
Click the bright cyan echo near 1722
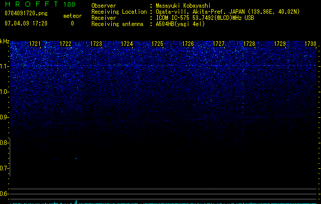[76, 159]
